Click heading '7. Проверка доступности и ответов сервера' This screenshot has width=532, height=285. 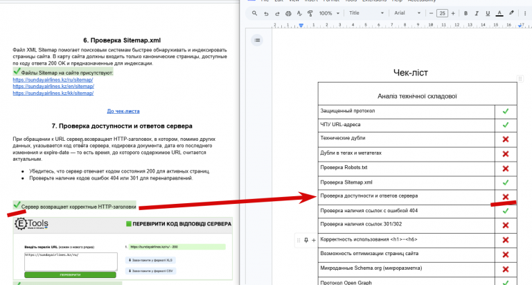[x=122, y=126]
